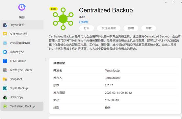
Task: Select the TFM Backup blue icon
Action: click(5, 61)
